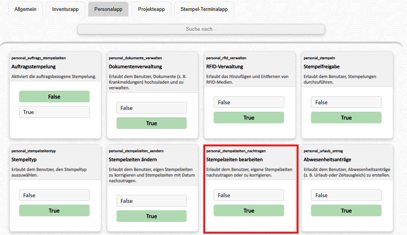Viewport: 407px width, 235px height.
Task: Choose True for RFID-Verwaltung
Action: tap(249, 118)
